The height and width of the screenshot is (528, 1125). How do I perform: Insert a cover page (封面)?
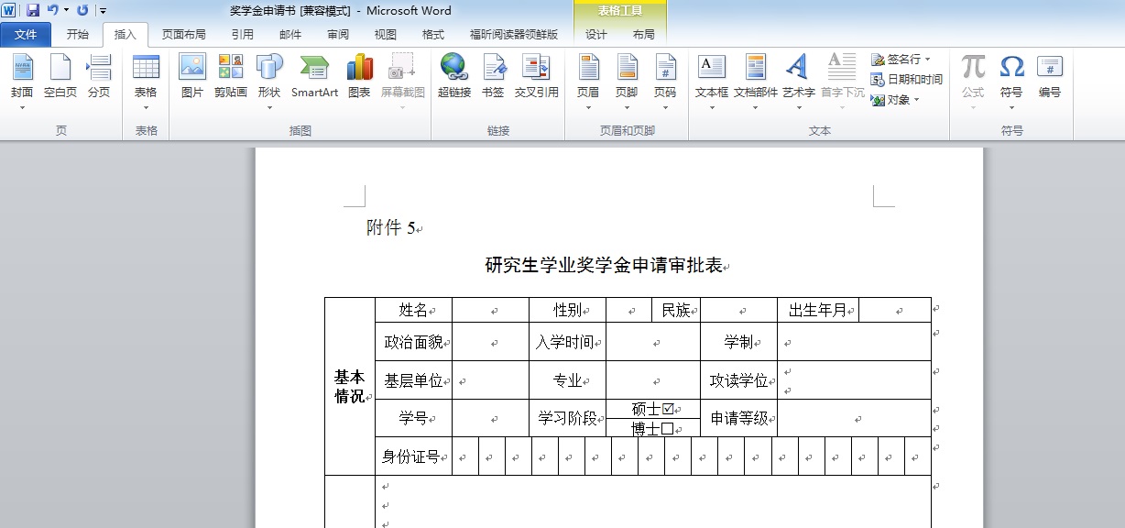(22, 82)
